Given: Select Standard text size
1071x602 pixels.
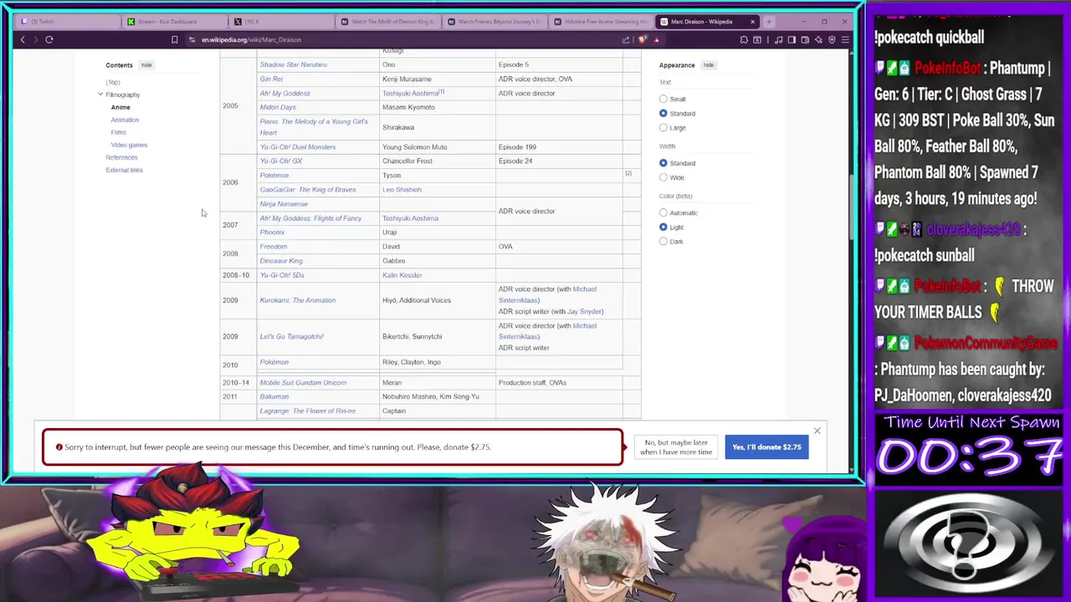Looking at the screenshot, I should tap(664, 113).
